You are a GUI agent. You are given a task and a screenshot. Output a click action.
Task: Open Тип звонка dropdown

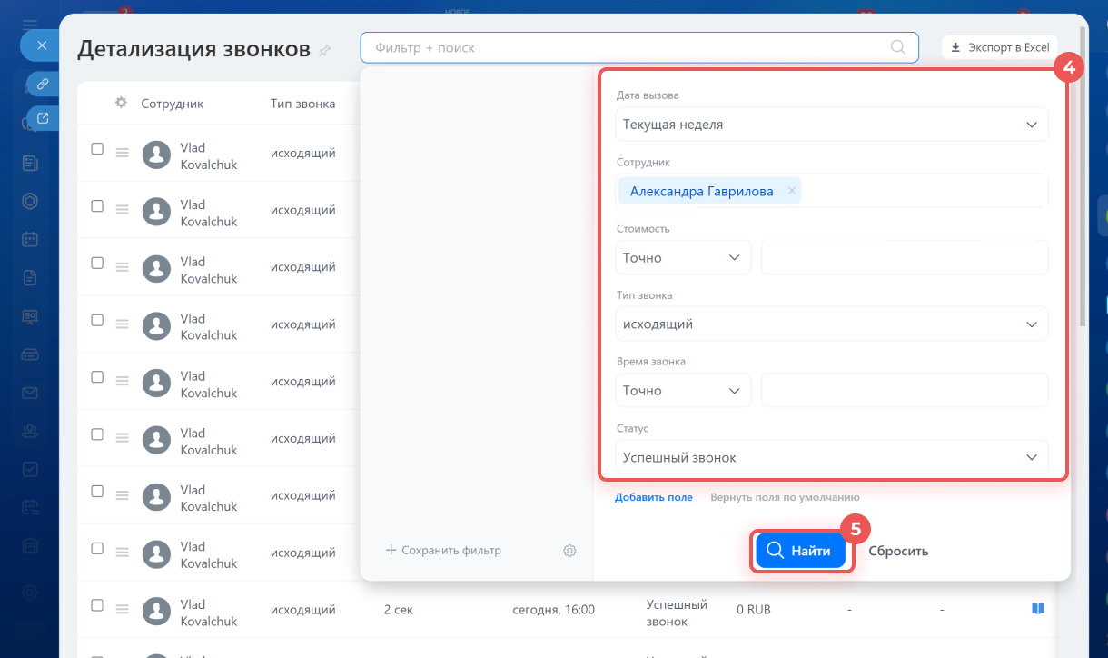tap(831, 324)
